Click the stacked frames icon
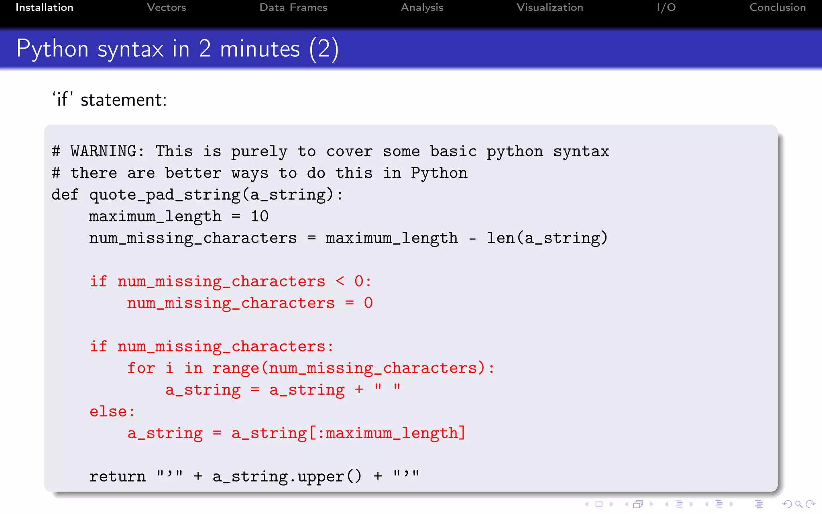Viewport: 822px width, 514px height. (x=638, y=504)
